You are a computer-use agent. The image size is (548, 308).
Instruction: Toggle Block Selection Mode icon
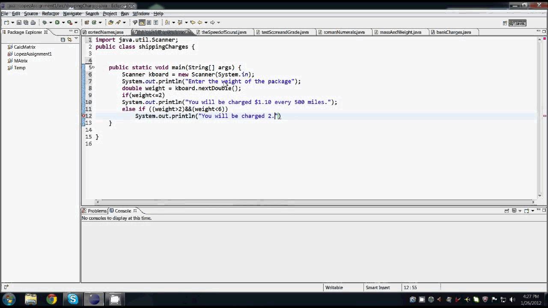click(149, 22)
